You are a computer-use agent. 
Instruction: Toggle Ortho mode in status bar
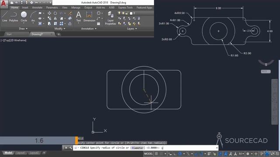click(x=175, y=154)
